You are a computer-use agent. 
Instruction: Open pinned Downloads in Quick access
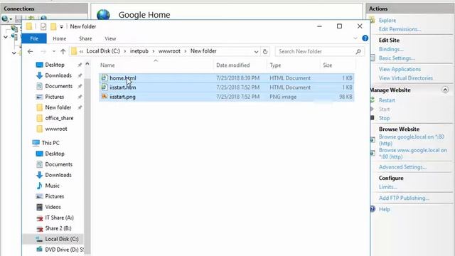click(x=58, y=75)
